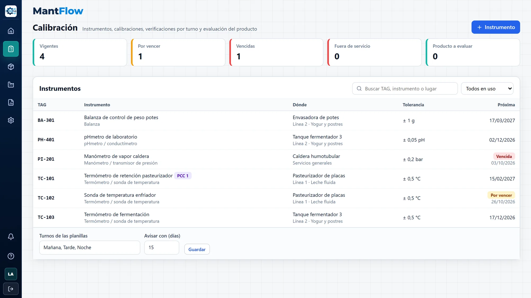Click the search magnifier icon
Image resolution: width=531 pixels, height=298 pixels.
coord(359,89)
